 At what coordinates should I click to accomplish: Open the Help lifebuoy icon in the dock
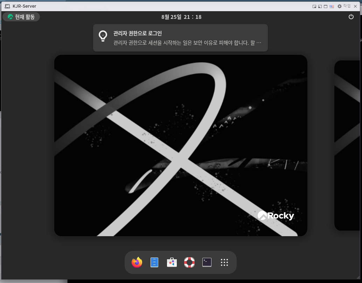pos(189,262)
